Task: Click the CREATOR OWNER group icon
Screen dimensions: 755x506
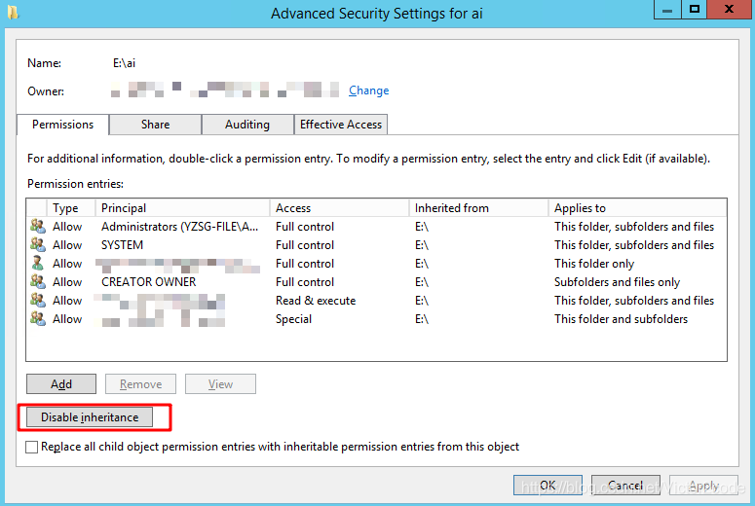Action: point(38,281)
